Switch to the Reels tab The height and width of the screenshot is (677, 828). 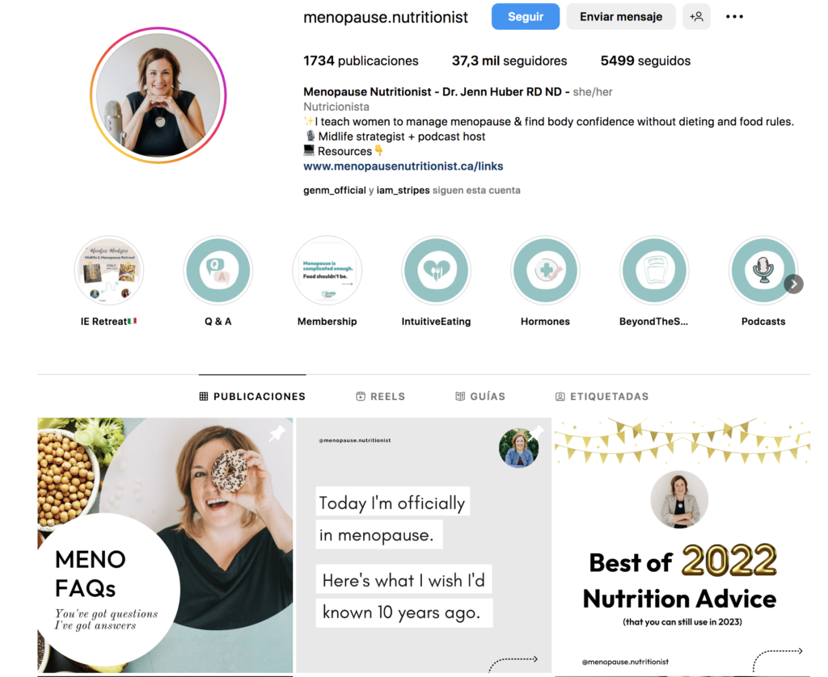pos(380,397)
